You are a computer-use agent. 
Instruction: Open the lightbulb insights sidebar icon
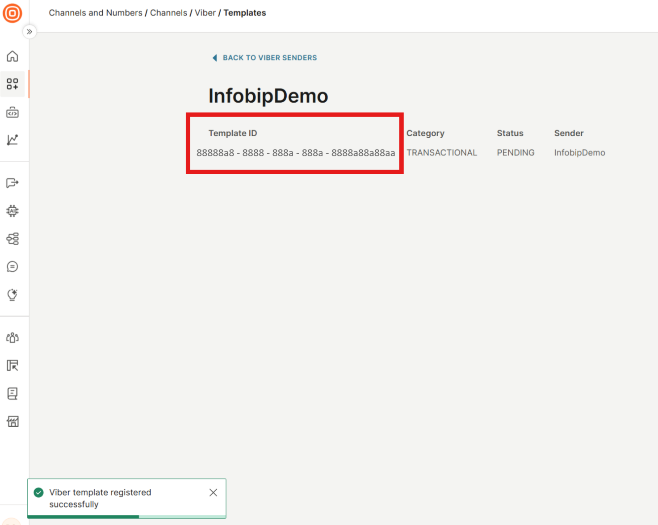pyautogui.click(x=13, y=294)
